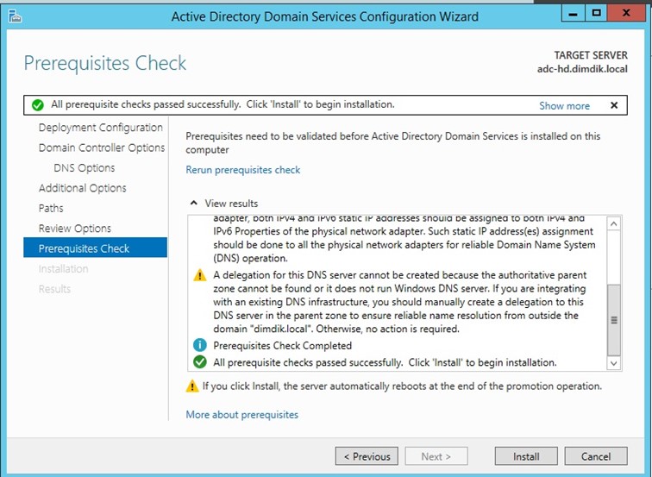
Task: Collapse the View results section
Action: (x=193, y=203)
